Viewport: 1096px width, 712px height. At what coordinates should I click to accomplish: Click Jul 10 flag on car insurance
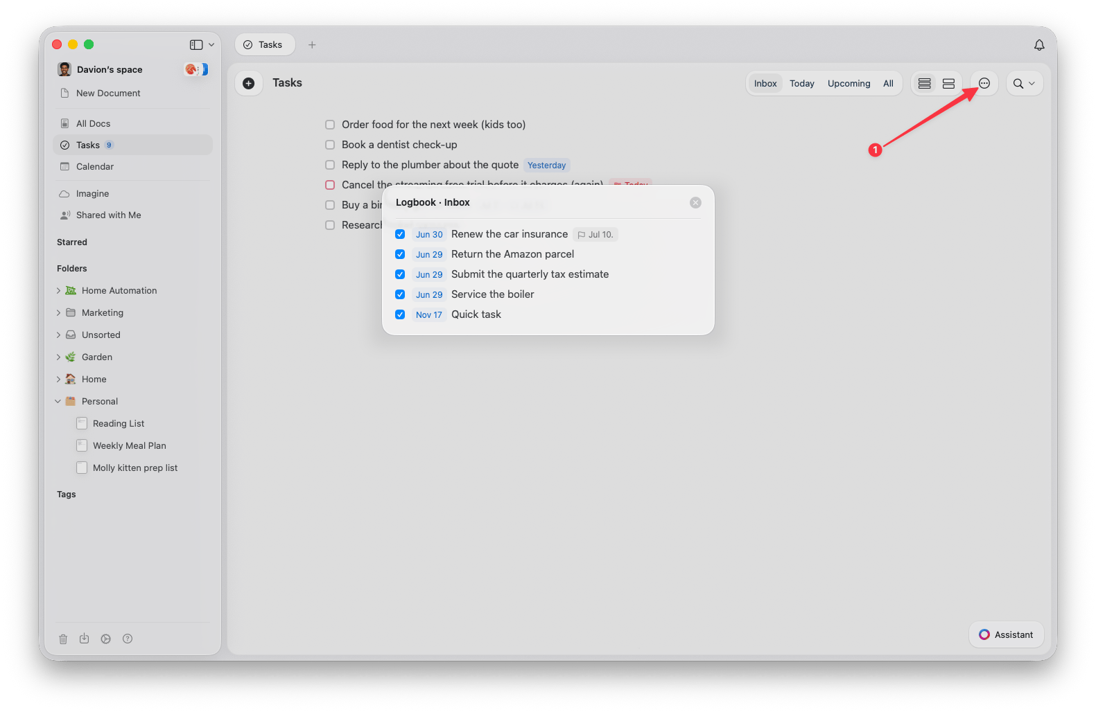point(595,235)
